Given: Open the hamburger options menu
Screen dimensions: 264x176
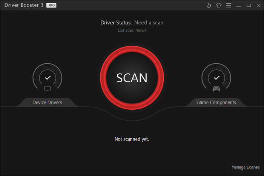Looking at the screenshot, I should pos(229,5).
